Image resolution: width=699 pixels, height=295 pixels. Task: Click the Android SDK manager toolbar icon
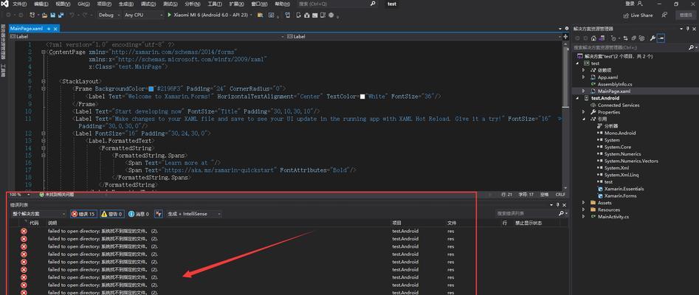coord(307,15)
